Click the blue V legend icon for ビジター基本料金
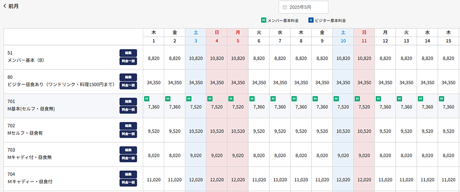 (x=311, y=21)
